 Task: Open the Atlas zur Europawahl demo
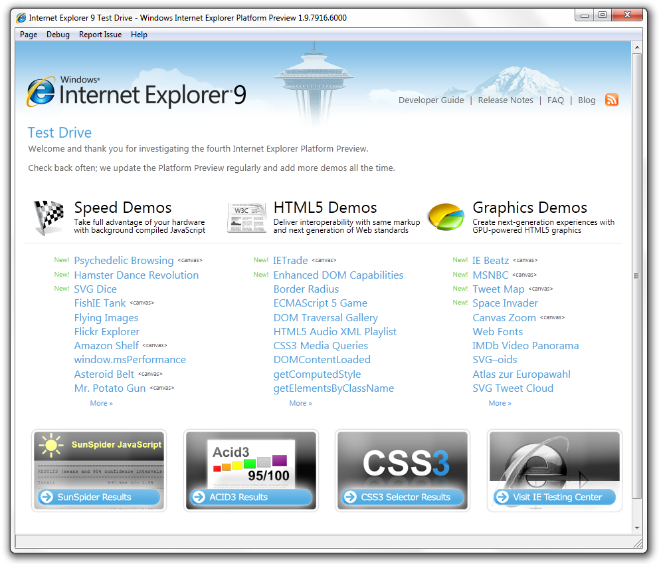521,374
